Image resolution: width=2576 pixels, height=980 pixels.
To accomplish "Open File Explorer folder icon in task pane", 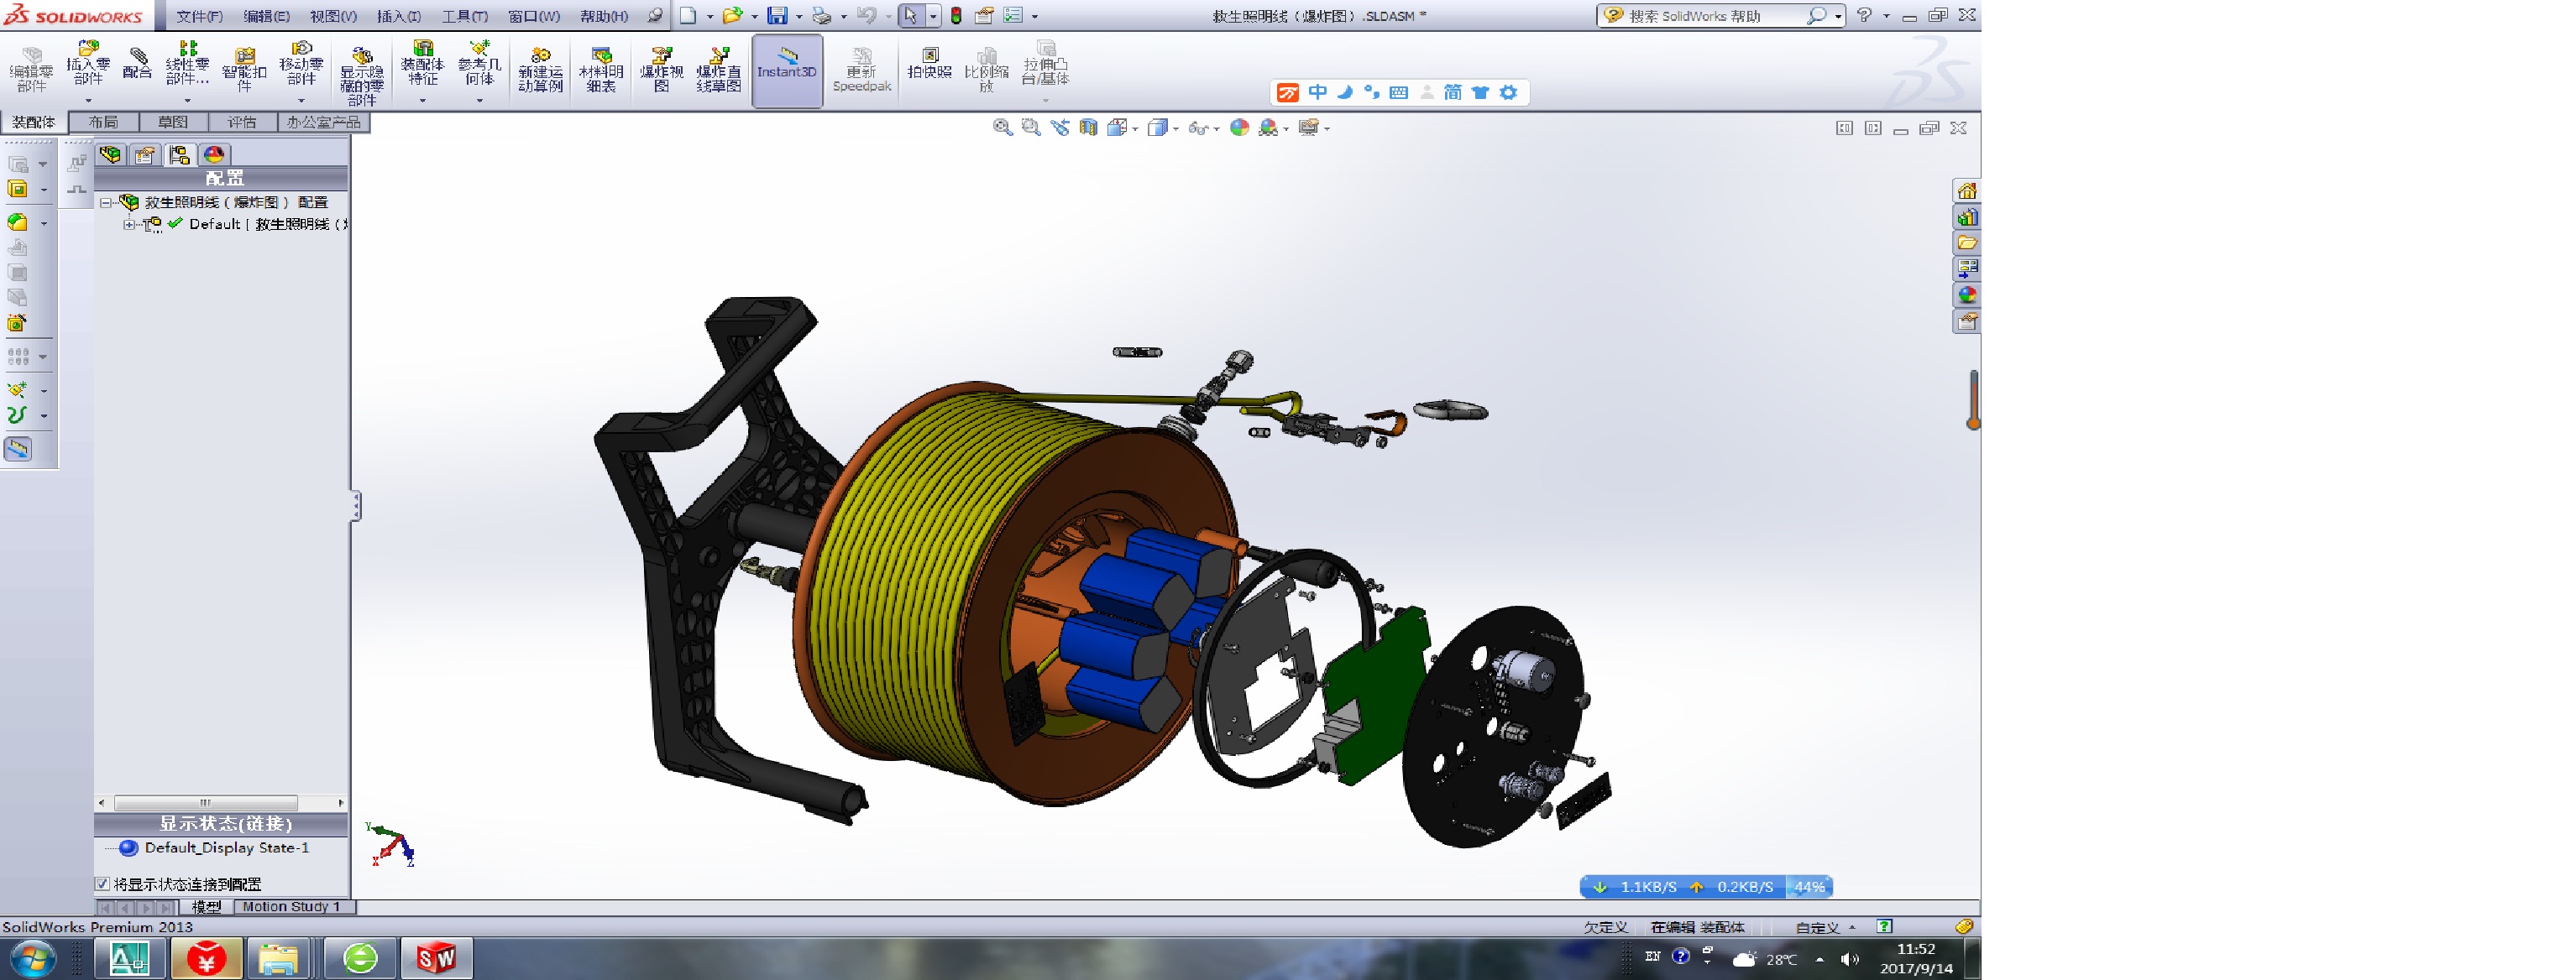I will coord(1966,242).
